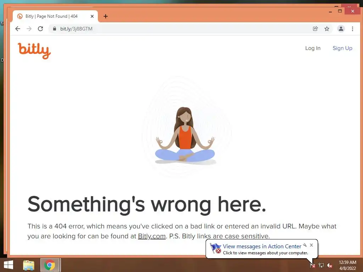Open the Windows Start button
This screenshot has height=272, width=363.
(x=9, y=265)
